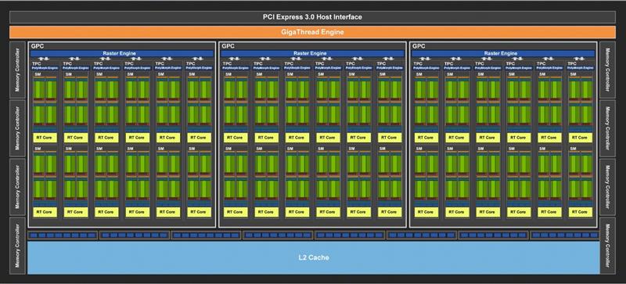Click the bottom Memory Controller on the right side
Screen dimensions: 626x284
tap(608, 246)
